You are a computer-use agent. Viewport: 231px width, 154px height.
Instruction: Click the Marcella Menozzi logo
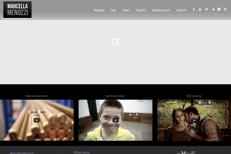[x=17, y=10]
